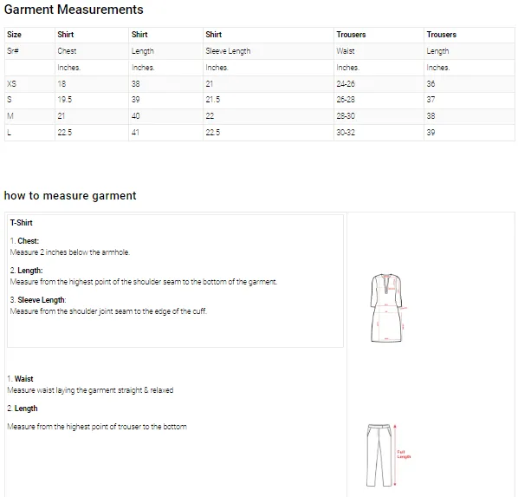Select the 'how to measure garment' heading
Viewport: 518px width, 497px height.
[x=70, y=195]
